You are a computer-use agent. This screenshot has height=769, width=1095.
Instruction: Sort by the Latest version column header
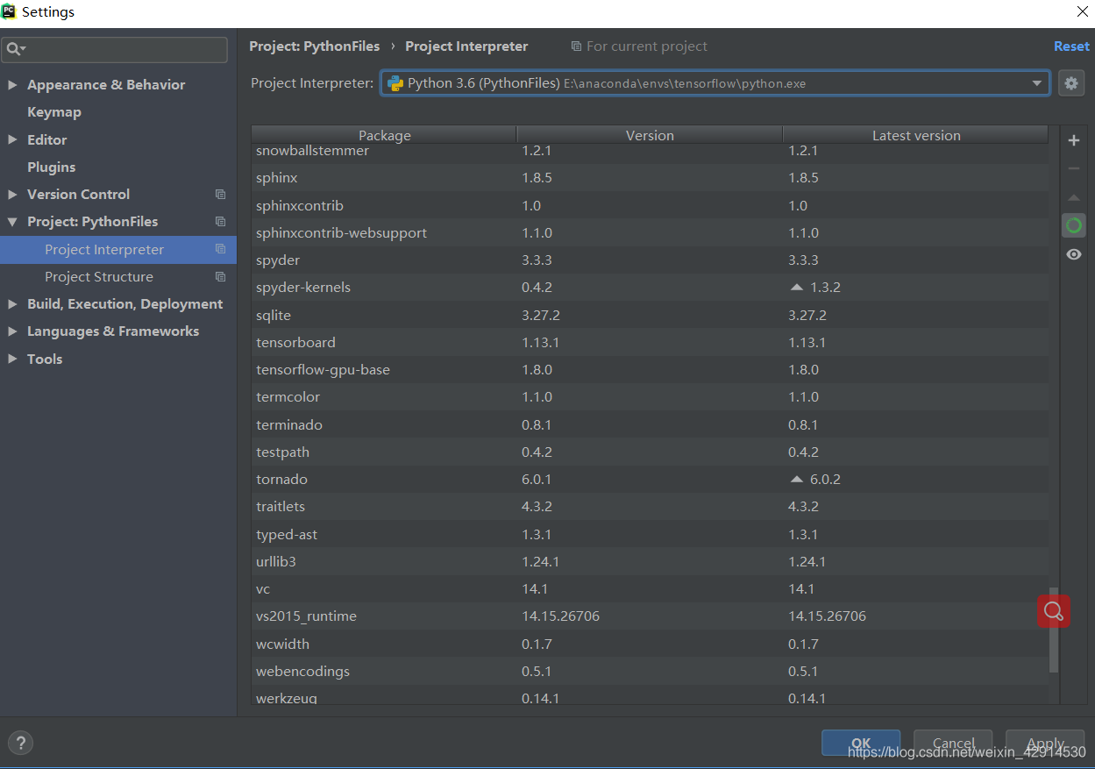pyautogui.click(x=916, y=135)
